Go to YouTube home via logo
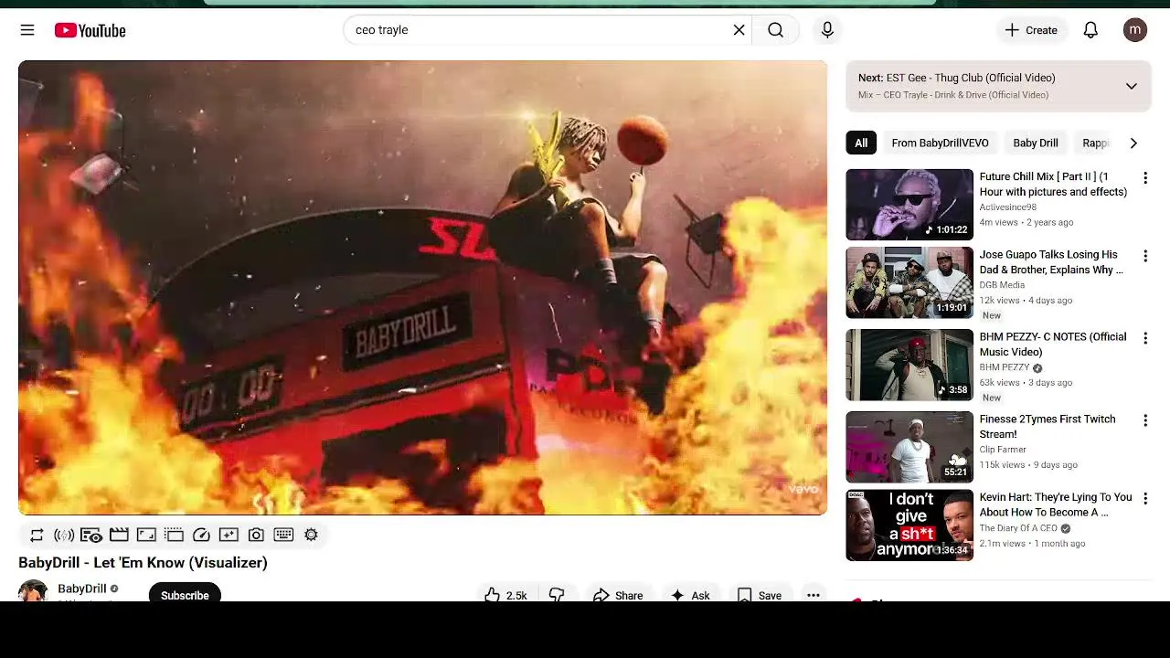Screen dimensions: 1170x658 pos(90,30)
